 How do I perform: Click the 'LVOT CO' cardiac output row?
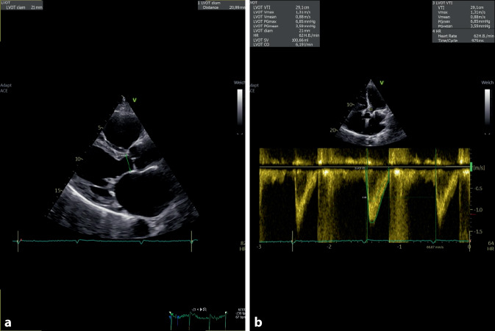click(x=285, y=45)
